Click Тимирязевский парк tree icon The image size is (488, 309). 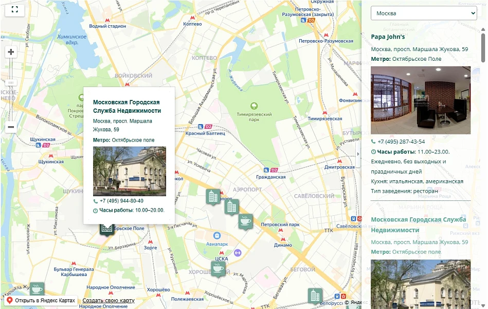point(254,106)
